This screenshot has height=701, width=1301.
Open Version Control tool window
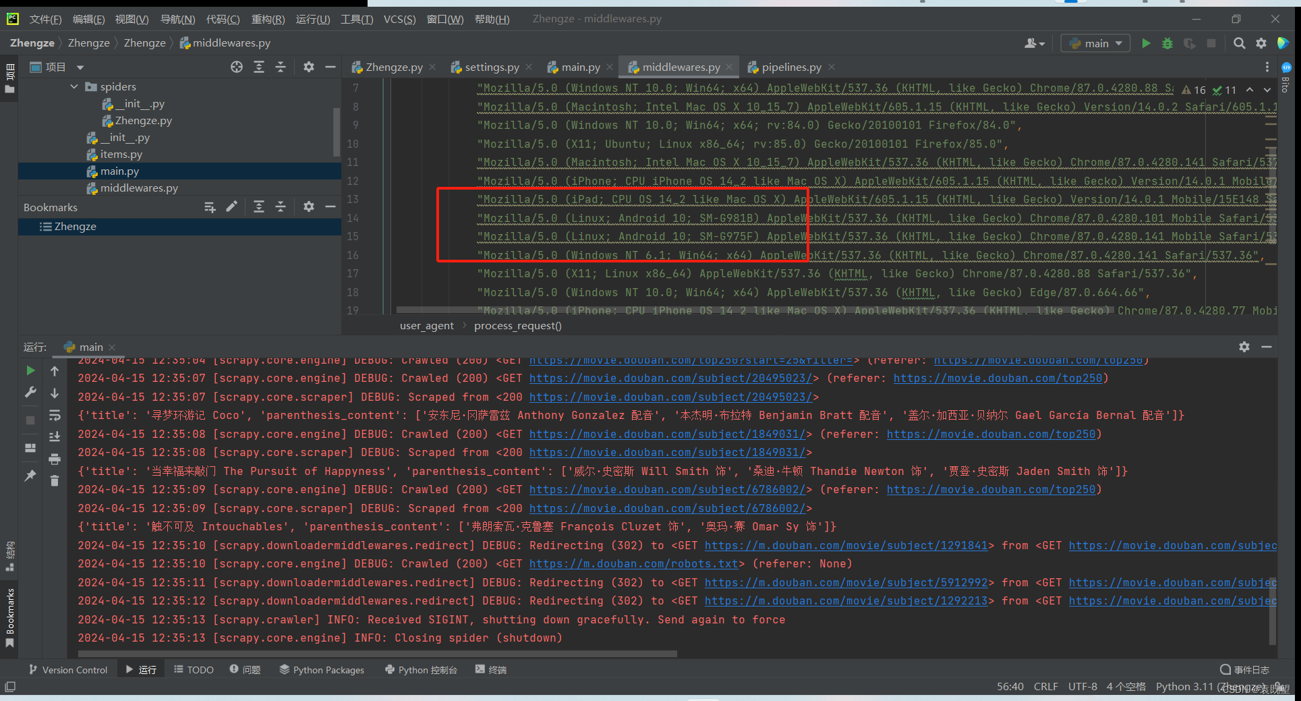pyautogui.click(x=68, y=669)
